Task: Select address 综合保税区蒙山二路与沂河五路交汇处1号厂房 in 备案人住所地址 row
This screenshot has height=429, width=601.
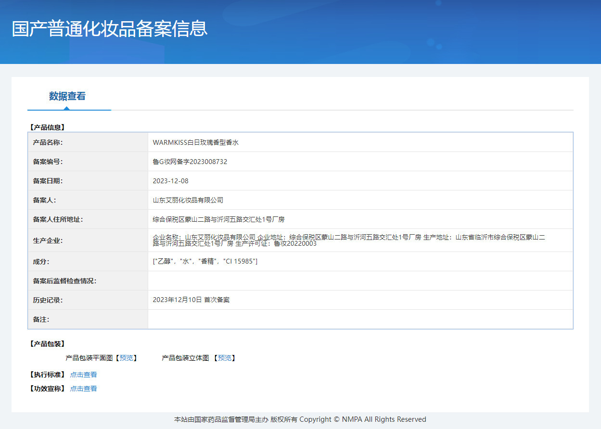Action: [218, 219]
